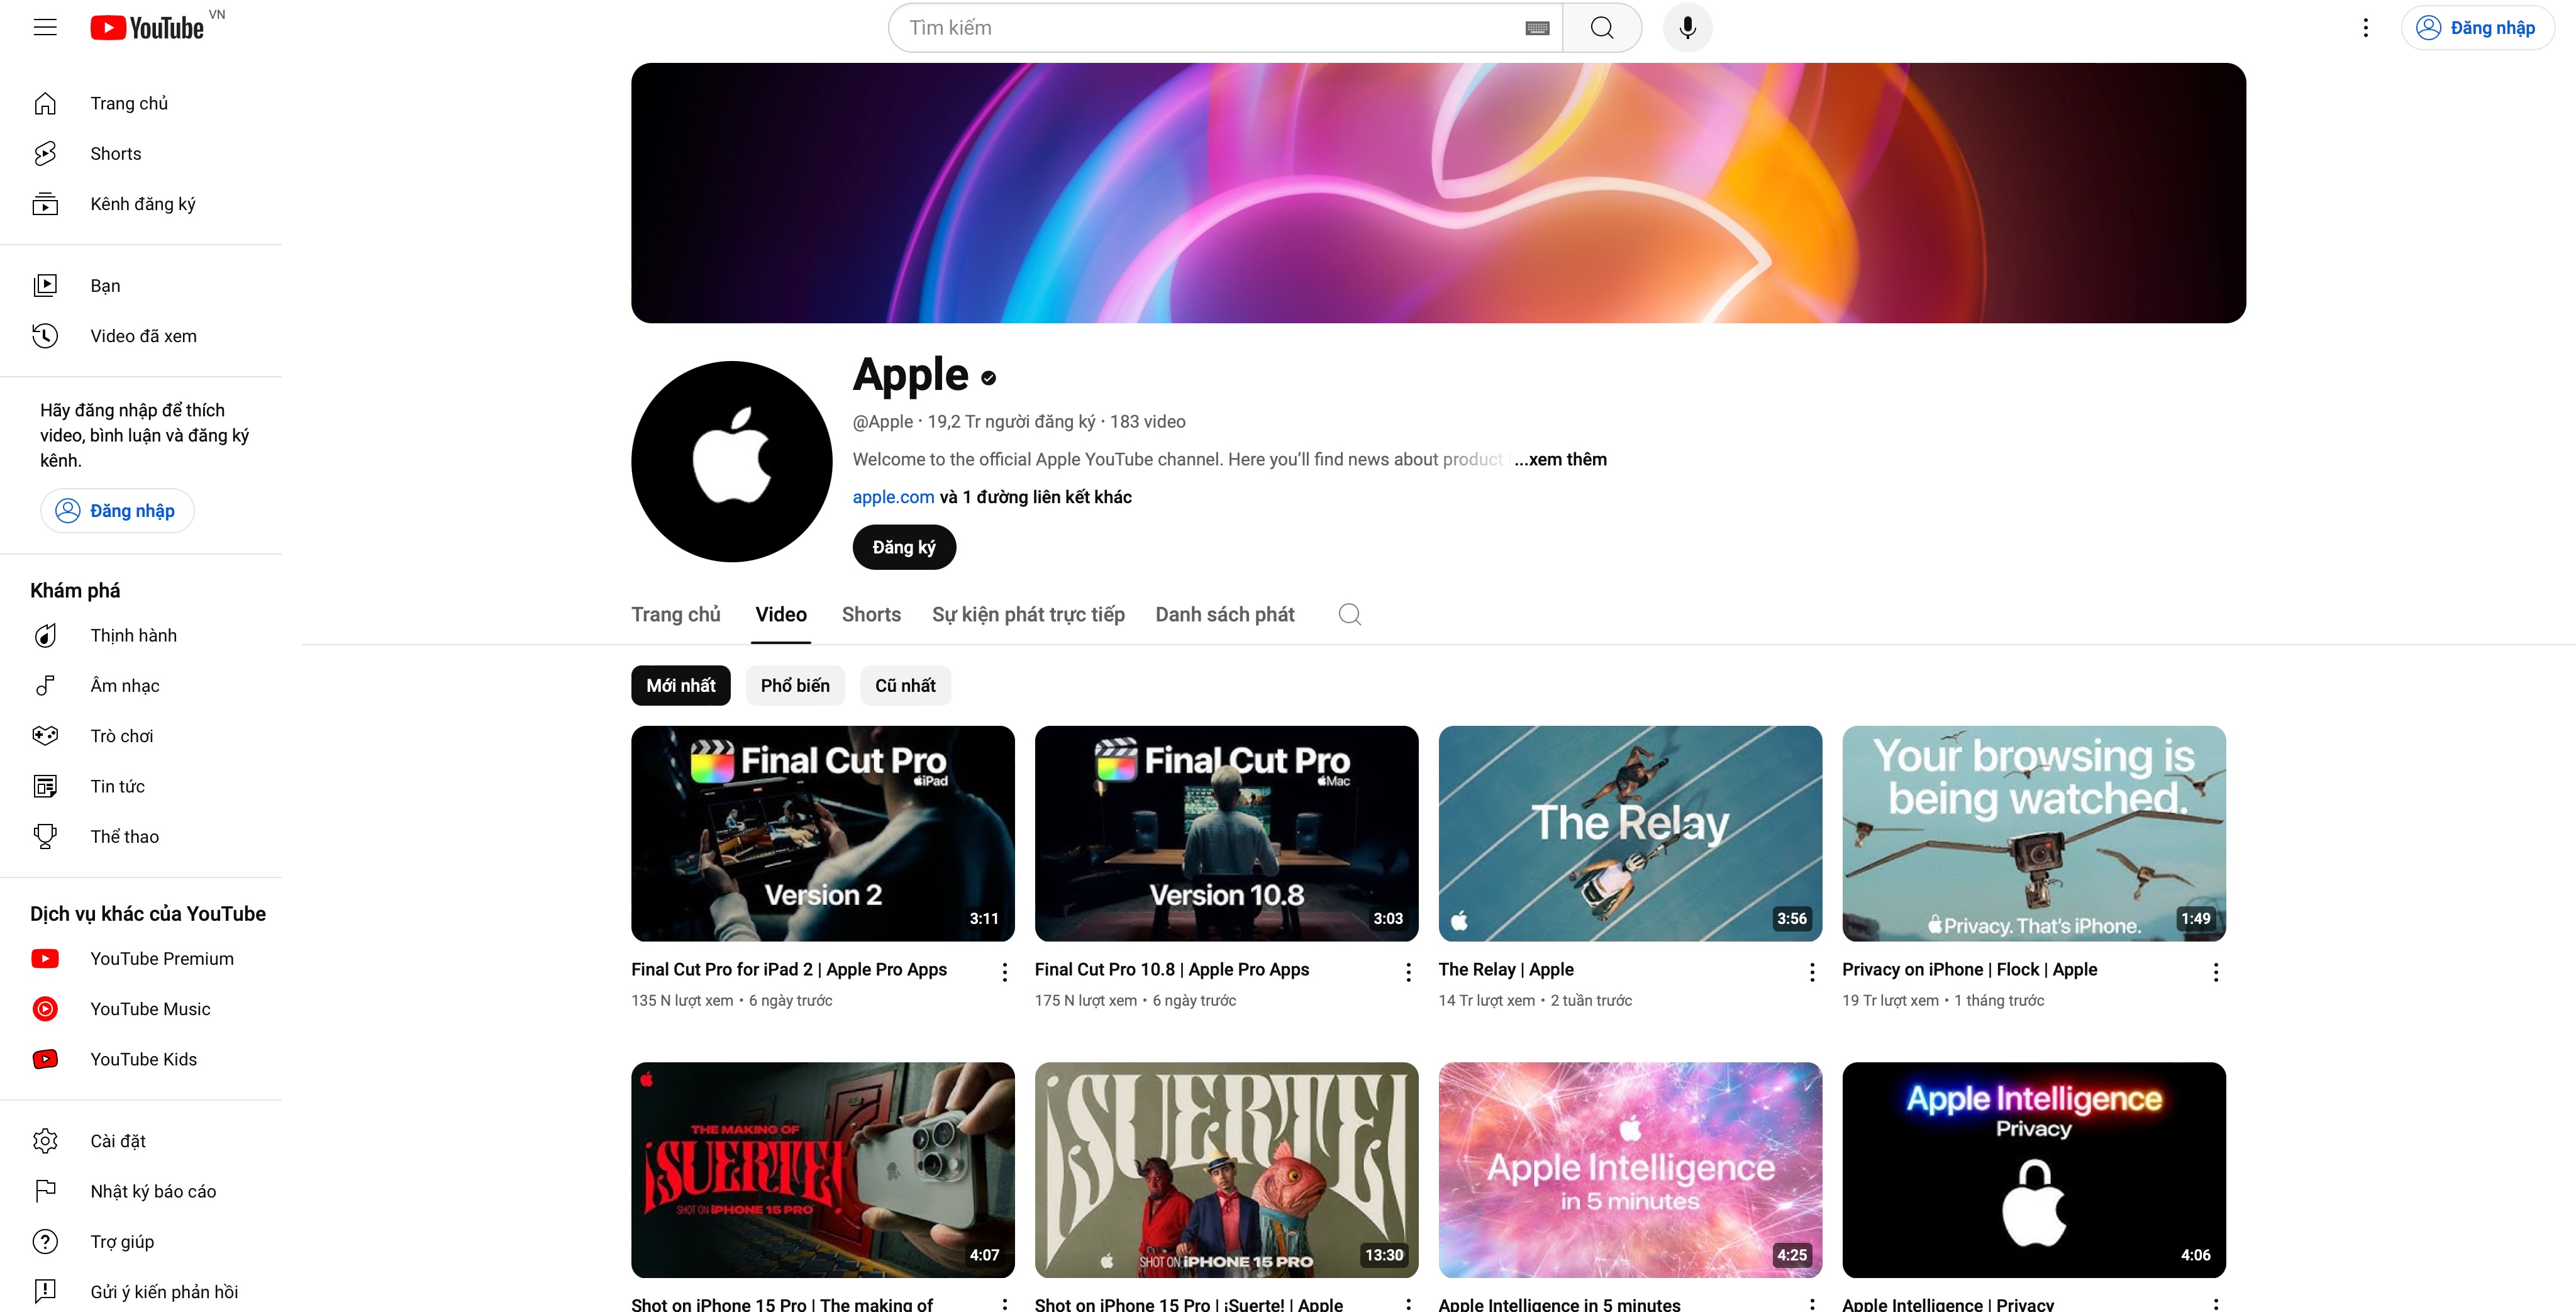This screenshot has width=2576, height=1312.
Task: Open Sự kiện phát trực tiếp tab
Action: 1028,614
